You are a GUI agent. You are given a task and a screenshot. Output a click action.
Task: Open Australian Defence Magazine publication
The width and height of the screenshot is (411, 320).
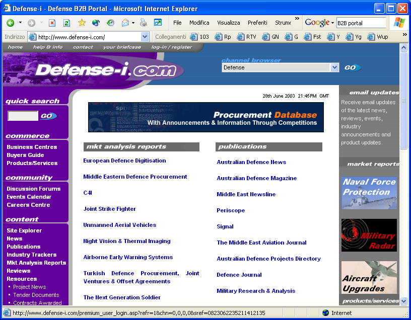[256, 178]
